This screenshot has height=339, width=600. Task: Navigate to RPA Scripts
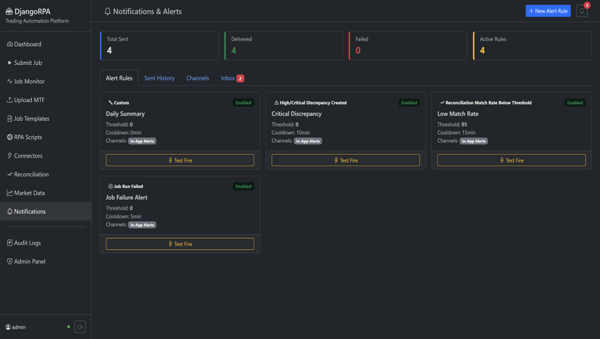click(28, 137)
